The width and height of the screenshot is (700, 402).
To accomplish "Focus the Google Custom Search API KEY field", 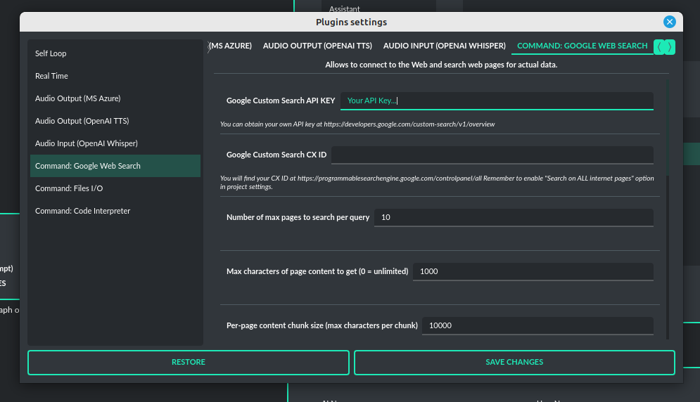I will 497,100.
